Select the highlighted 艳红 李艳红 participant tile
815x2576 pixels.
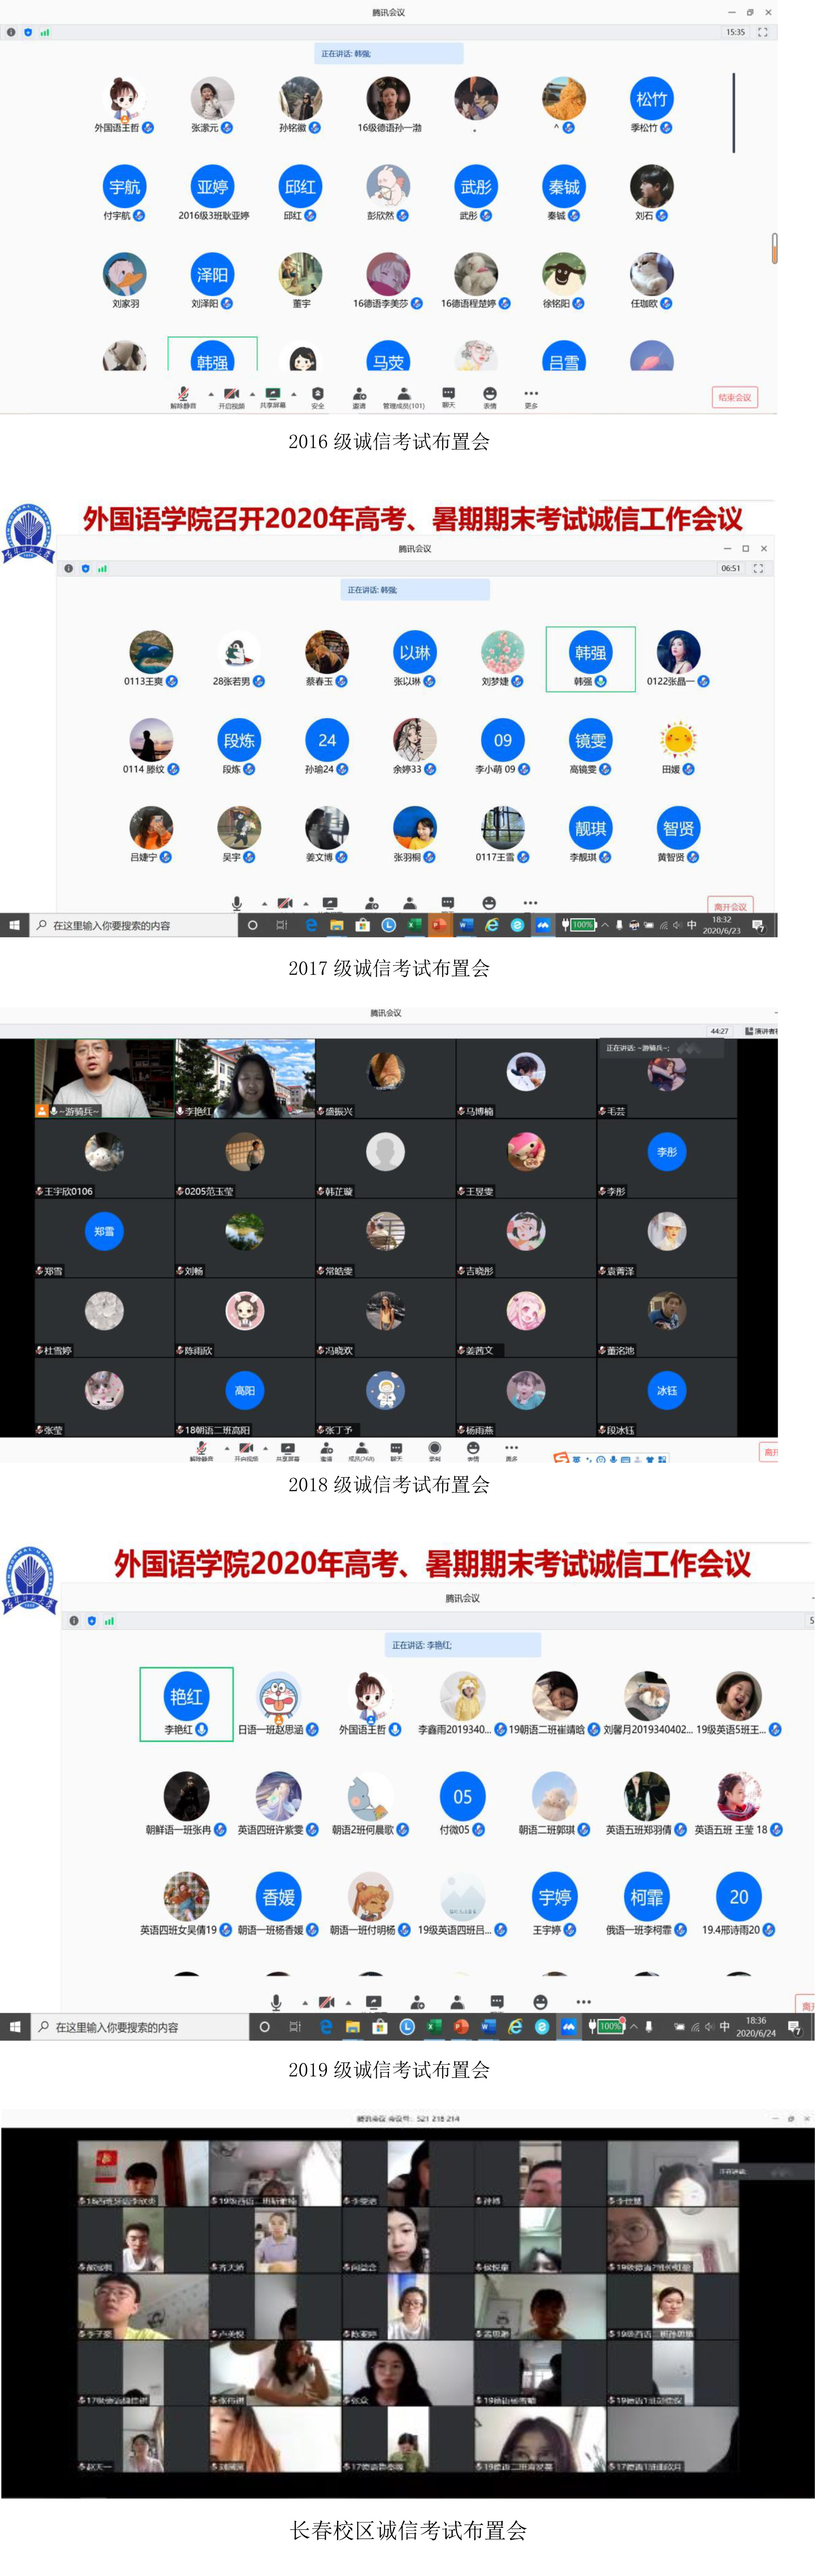pos(186,1704)
